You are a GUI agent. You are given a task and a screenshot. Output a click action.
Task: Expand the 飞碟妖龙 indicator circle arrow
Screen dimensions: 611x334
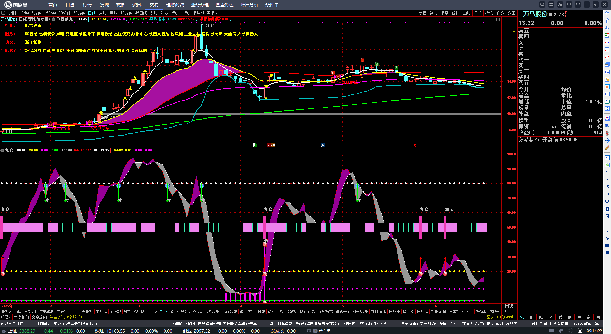click(x=53, y=19)
